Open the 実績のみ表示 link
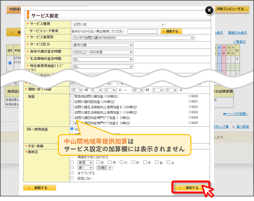Viewport: 254px width, 201px height. [237, 33]
